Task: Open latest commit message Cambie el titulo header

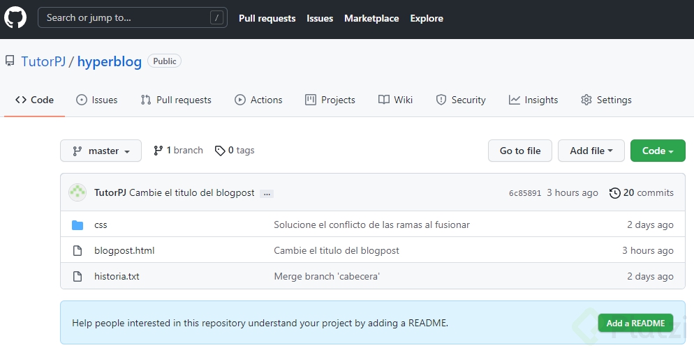Action: [x=191, y=192]
